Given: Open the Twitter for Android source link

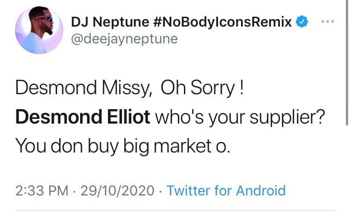Looking at the screenshot, I should click(227, 191).
